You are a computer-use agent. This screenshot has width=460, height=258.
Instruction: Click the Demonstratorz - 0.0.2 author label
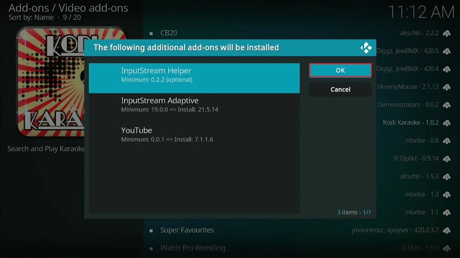pos(408,105)
